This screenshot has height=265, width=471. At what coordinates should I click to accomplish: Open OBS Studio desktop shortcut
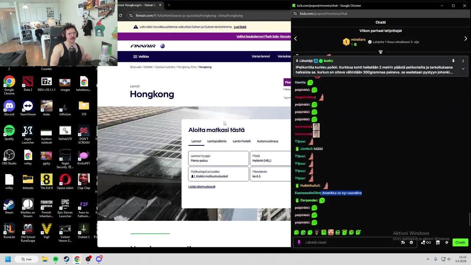tap(9, 158)
